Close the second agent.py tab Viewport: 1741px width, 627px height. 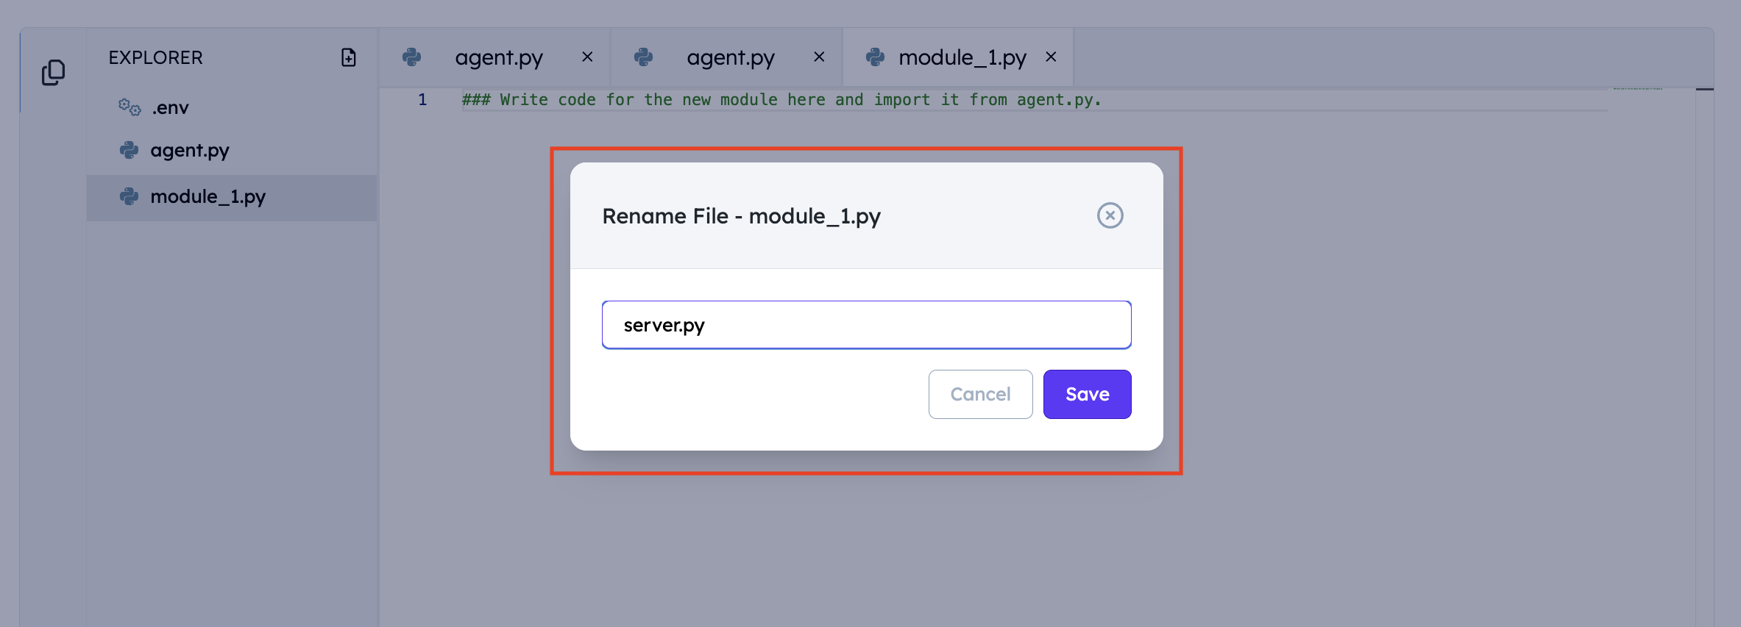click(x=819, y=57)
